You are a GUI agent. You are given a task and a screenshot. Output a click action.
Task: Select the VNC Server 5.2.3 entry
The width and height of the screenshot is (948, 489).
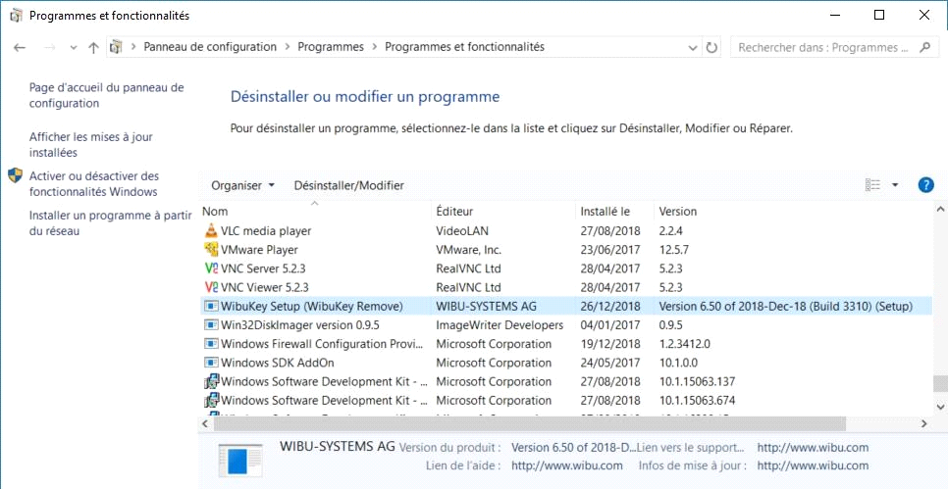tap(566, 269)
